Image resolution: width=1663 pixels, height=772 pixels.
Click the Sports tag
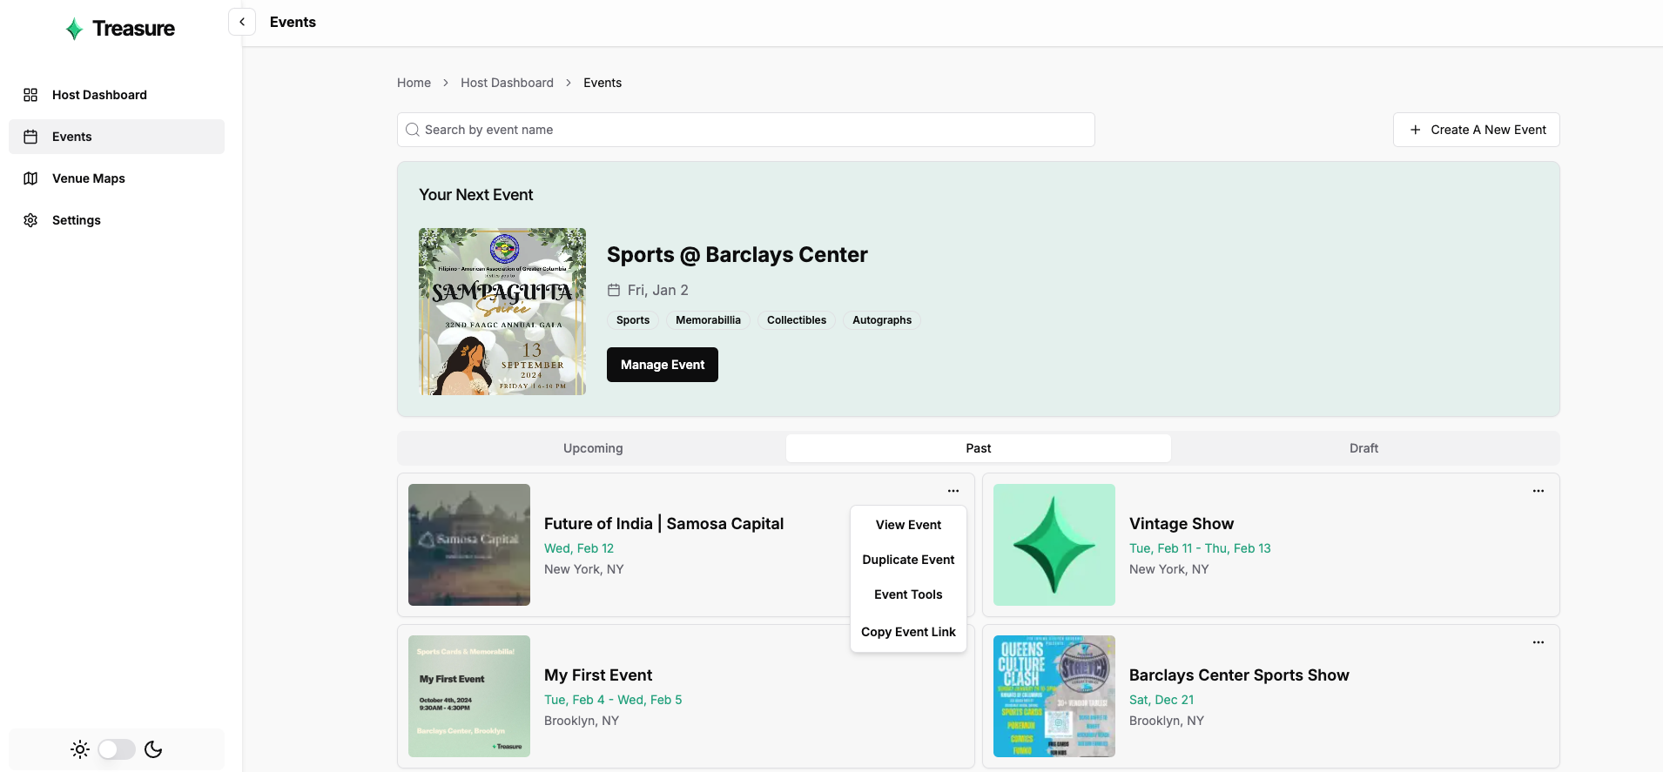pos(633,320)
